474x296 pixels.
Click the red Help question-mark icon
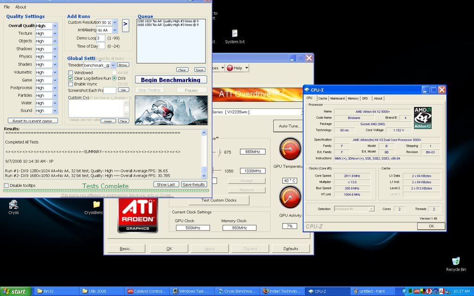click(230, 68)
